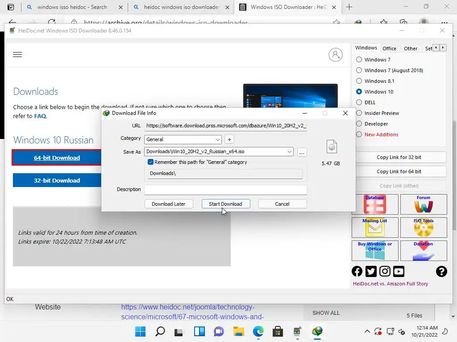Click the Donation tile
The height and width of the screenshot is (342, 457).
point(424,250)
